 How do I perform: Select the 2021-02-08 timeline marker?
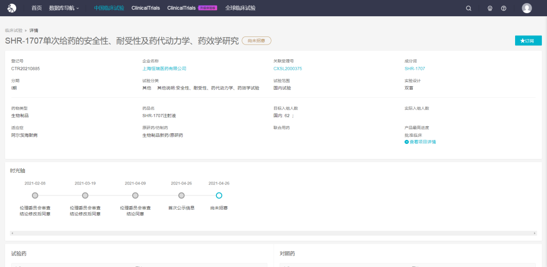tap(35, 196)
